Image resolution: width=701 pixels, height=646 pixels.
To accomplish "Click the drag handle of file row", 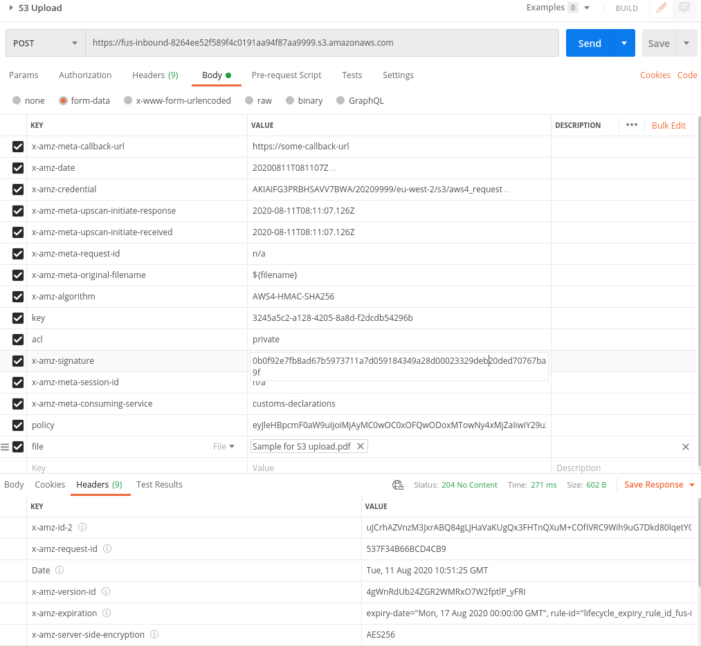I will pos(5,447).
